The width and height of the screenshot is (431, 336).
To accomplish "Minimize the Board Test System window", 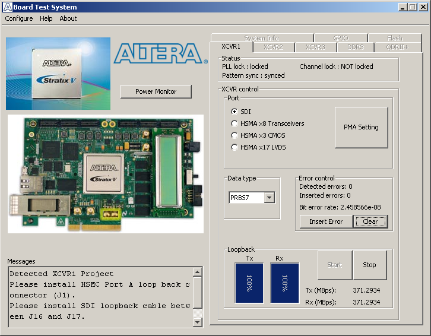I will pos(403,7).
